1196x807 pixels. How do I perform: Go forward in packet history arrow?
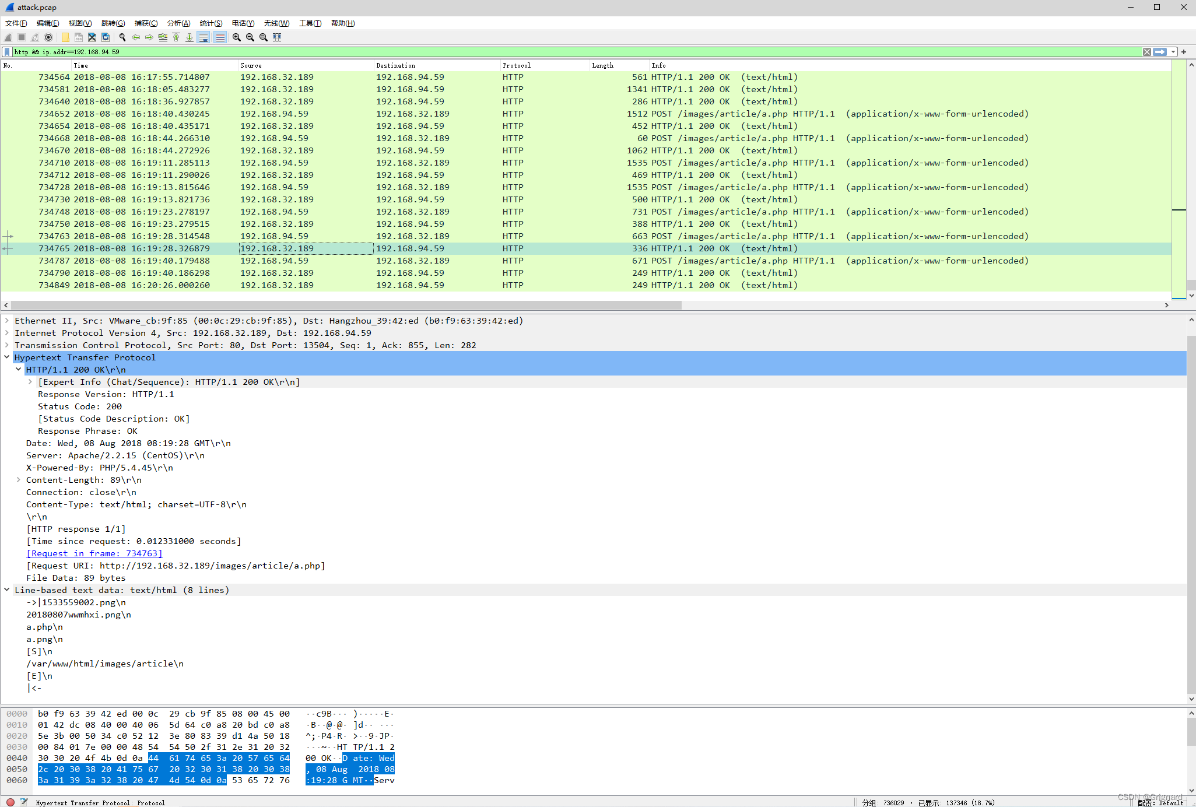tap(149, 37)
